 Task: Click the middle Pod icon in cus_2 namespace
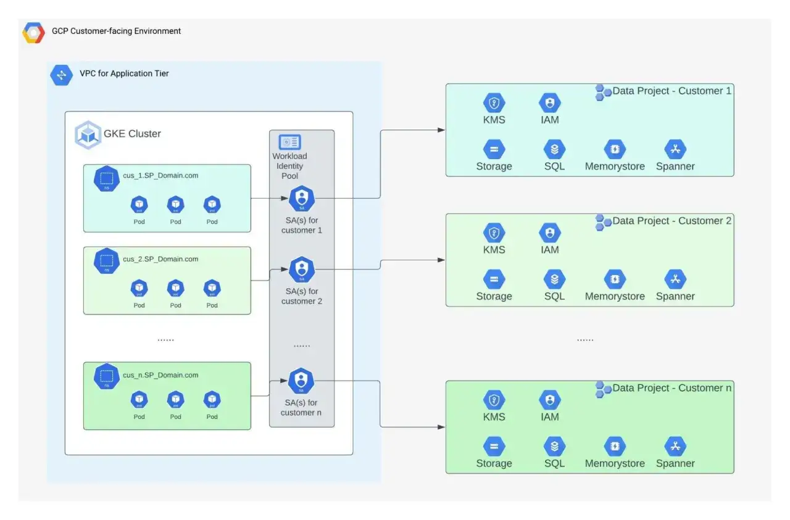[x=176, y=287]
